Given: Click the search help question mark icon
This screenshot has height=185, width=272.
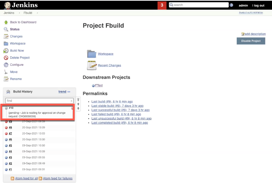Looking at the screenshot, I should [231, 5].
